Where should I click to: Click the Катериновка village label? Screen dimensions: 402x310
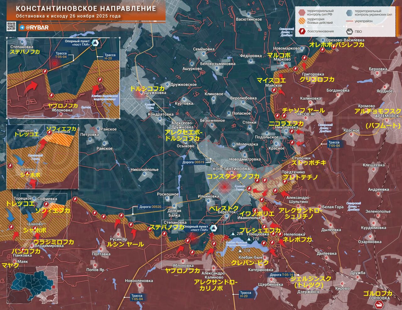tap(260, 270)
